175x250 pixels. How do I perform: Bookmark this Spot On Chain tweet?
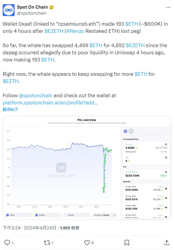127,243
